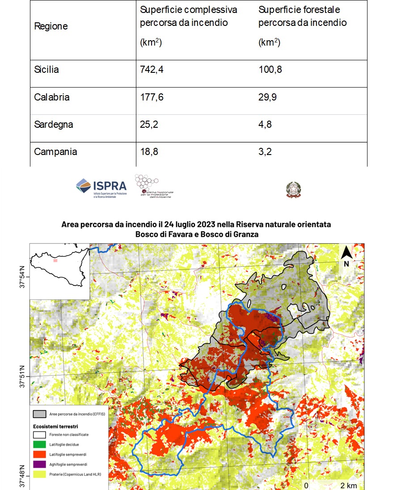Select the Foreste non classificate white swatch
Viewport: 397px width, 490px height.
39,435
